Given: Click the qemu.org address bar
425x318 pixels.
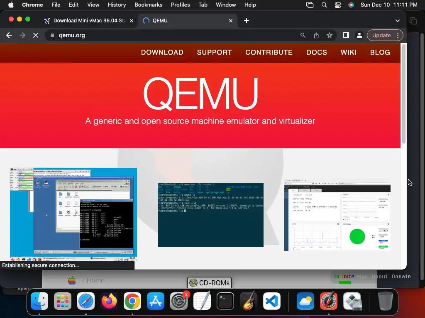Looking at the screenshot, I should [x=173, y=36].
